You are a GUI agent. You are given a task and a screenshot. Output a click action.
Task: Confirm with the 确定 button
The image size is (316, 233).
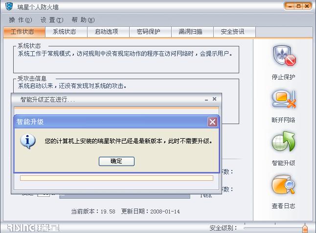116,161
